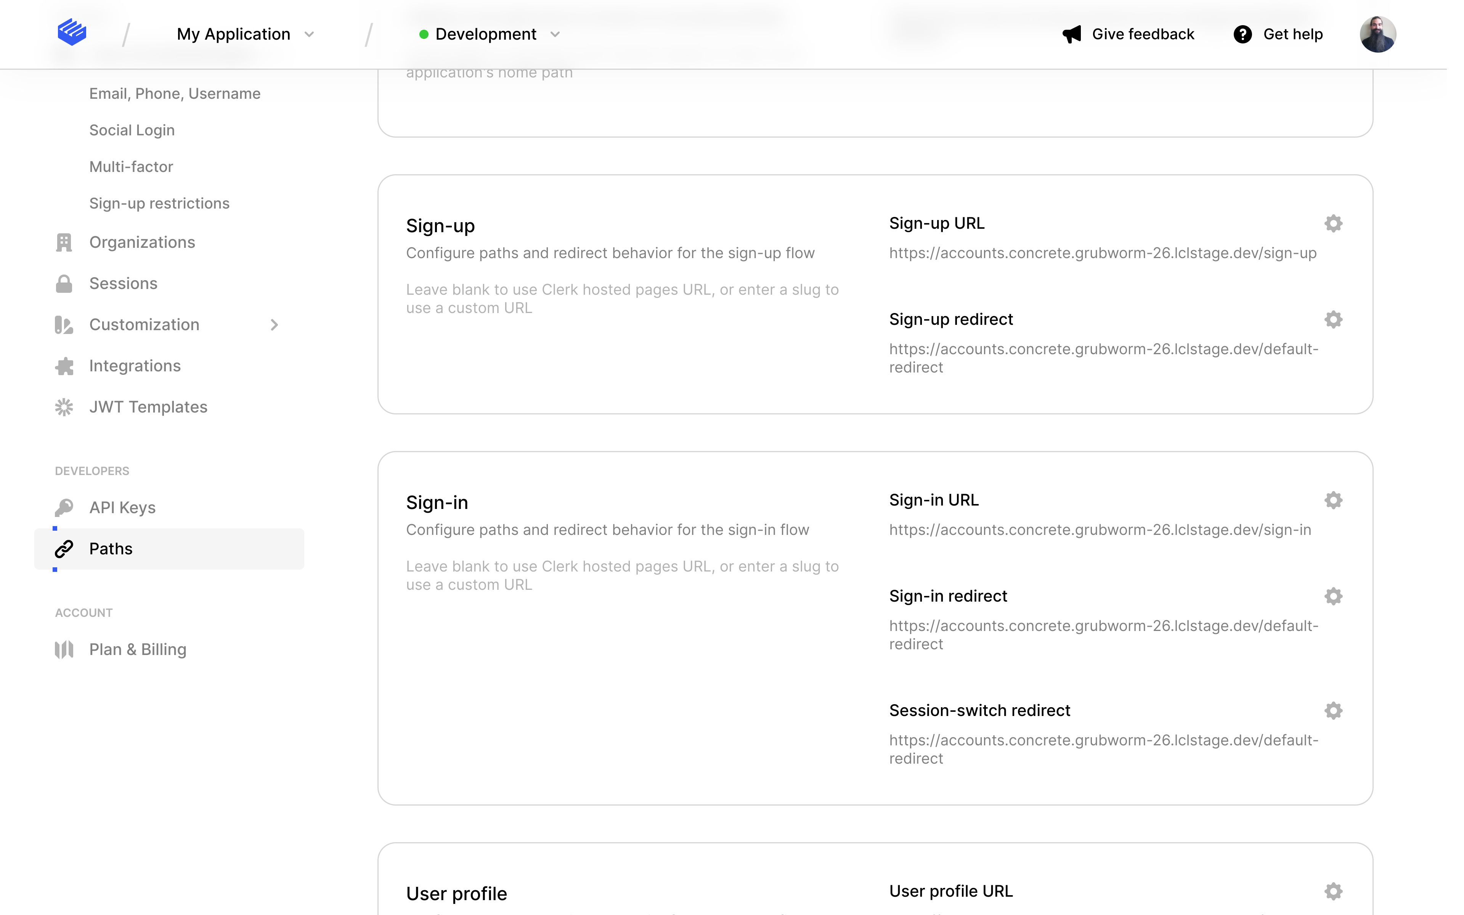
Task: Click the Give feedback megaphone icon
Action: click(x=1071, y=34)
